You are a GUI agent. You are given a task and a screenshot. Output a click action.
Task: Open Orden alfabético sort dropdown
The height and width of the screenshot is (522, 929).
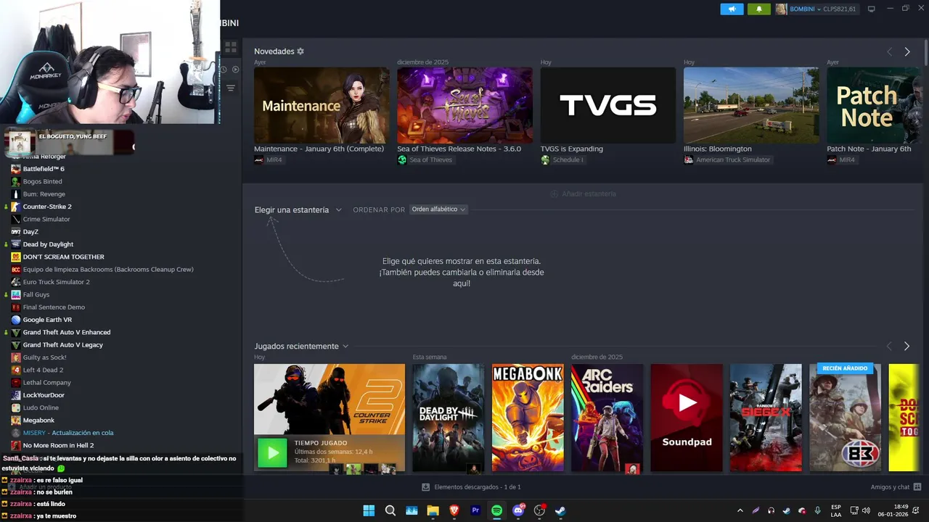[x=438, y=210]
